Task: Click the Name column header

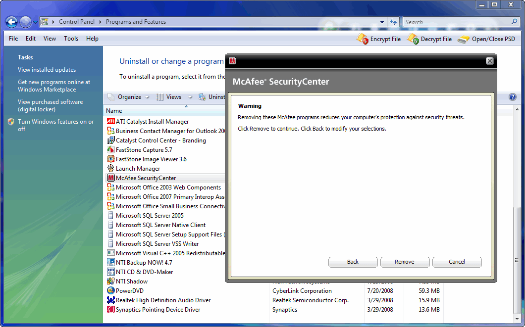Action: [x=114, y=111]
